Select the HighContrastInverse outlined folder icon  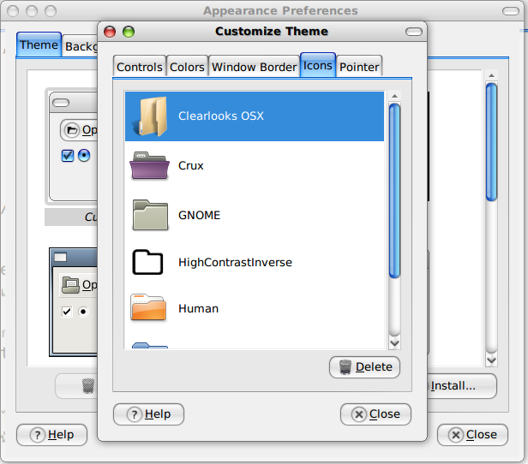(x=147, y=262)
